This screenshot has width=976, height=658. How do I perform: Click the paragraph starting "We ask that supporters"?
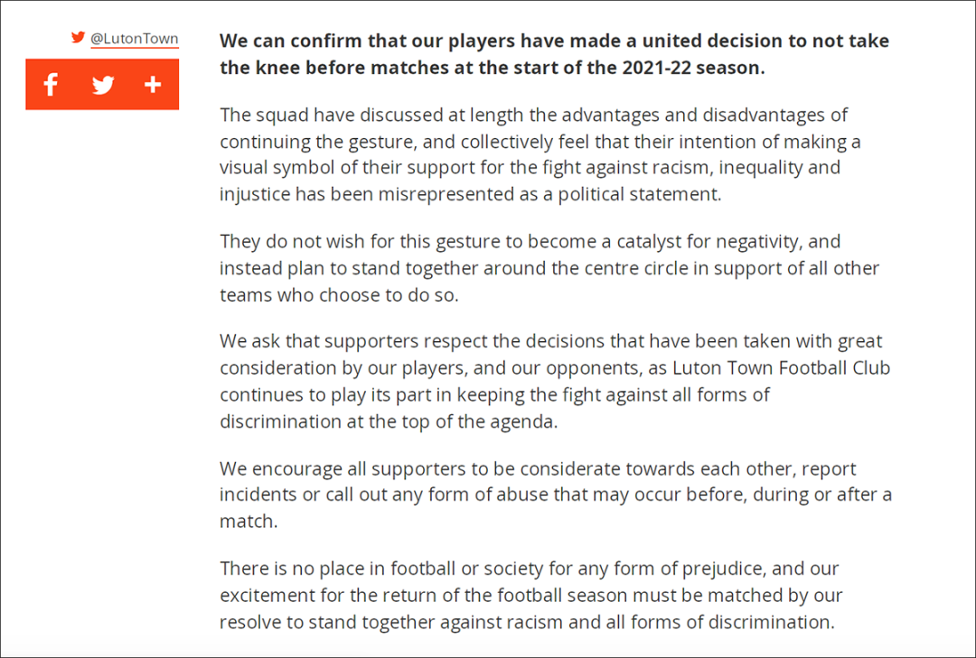555,381
